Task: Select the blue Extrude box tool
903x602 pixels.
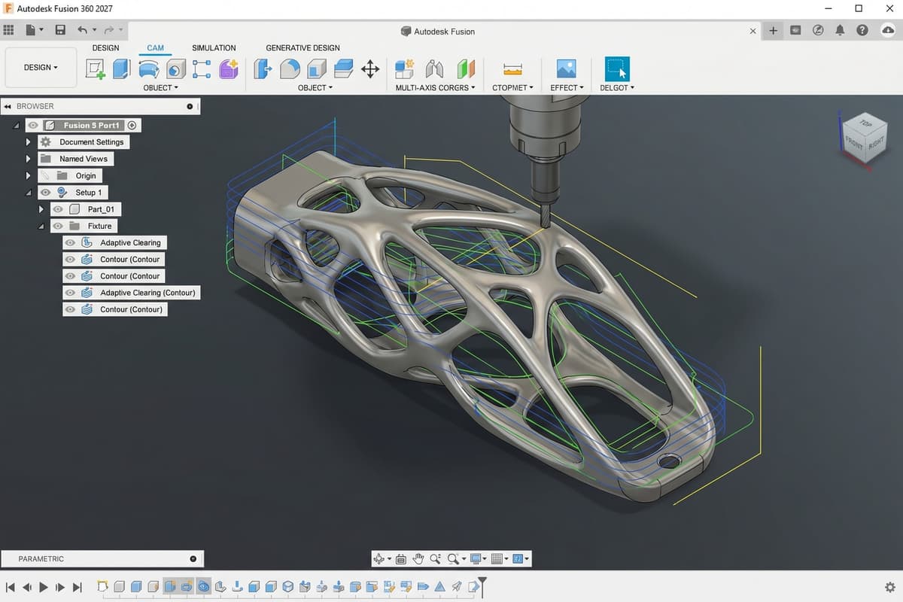Action: [x=121, y=69]
